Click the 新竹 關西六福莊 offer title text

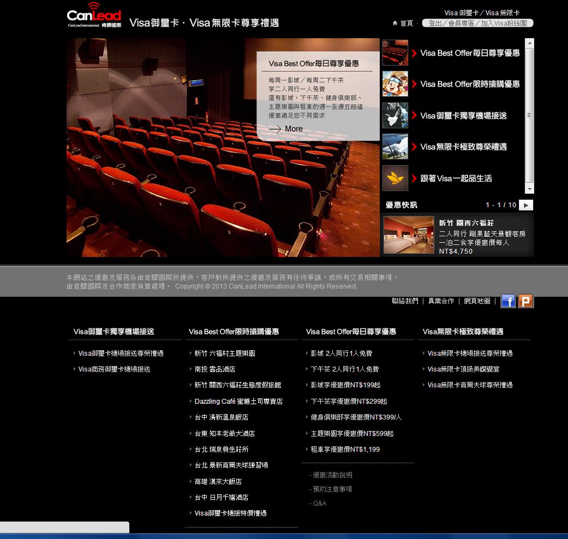pos(466,223)
